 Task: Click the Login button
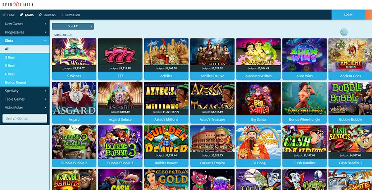click(348, 14)
